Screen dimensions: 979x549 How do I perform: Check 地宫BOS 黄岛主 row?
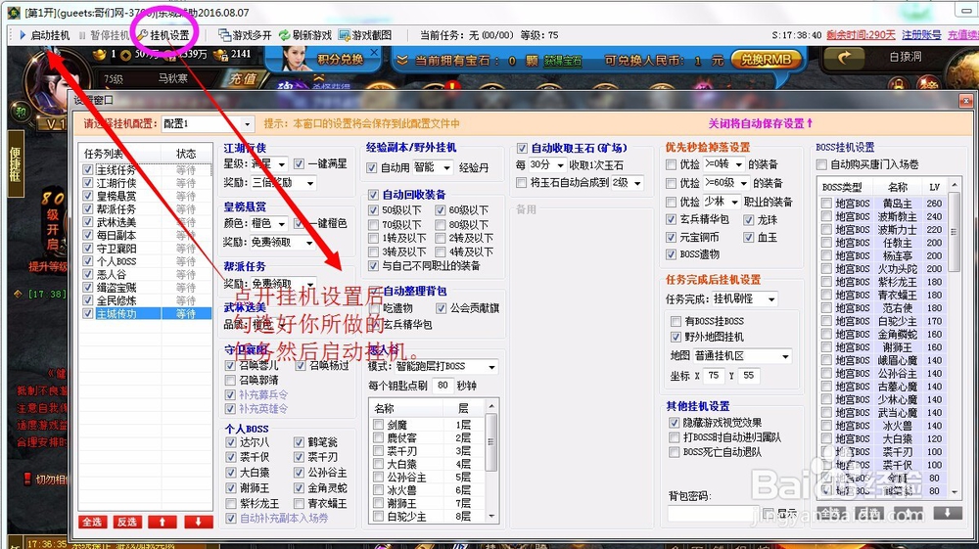click(x=826, y=204)
